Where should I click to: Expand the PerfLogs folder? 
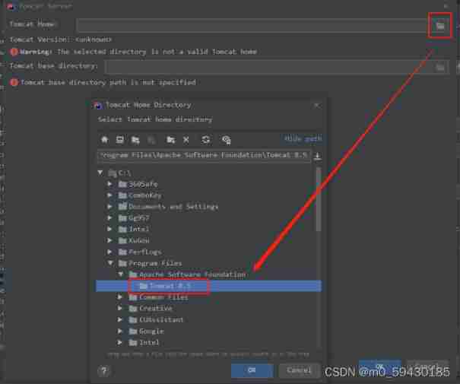tap(109, 252)
